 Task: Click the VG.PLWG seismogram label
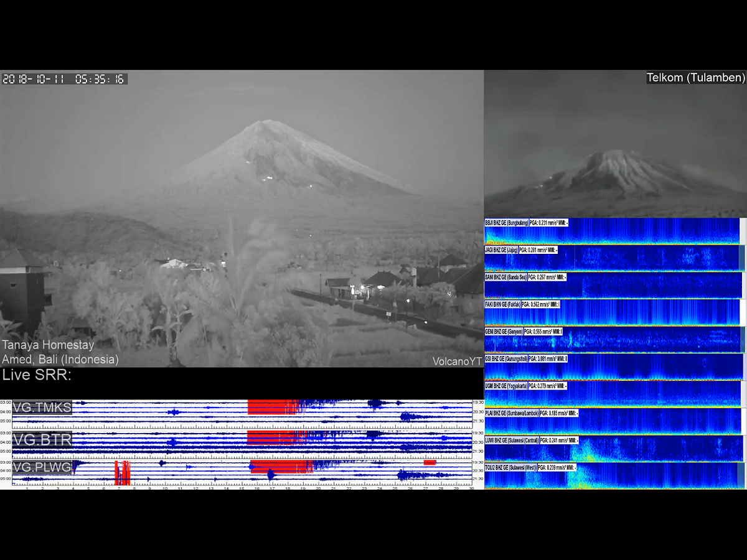pos(42,467)
